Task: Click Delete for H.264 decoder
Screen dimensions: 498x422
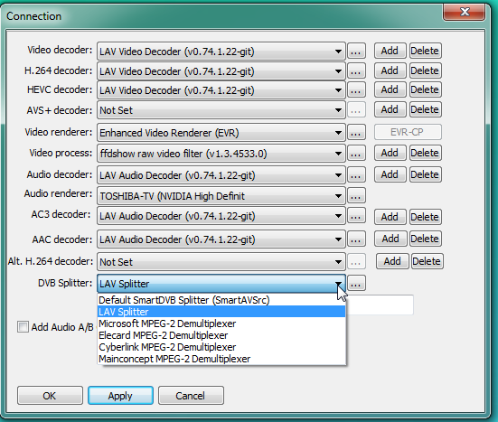Action: [426, 70]
